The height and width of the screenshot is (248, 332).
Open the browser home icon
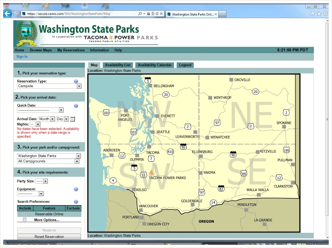[x=312, y=14]
